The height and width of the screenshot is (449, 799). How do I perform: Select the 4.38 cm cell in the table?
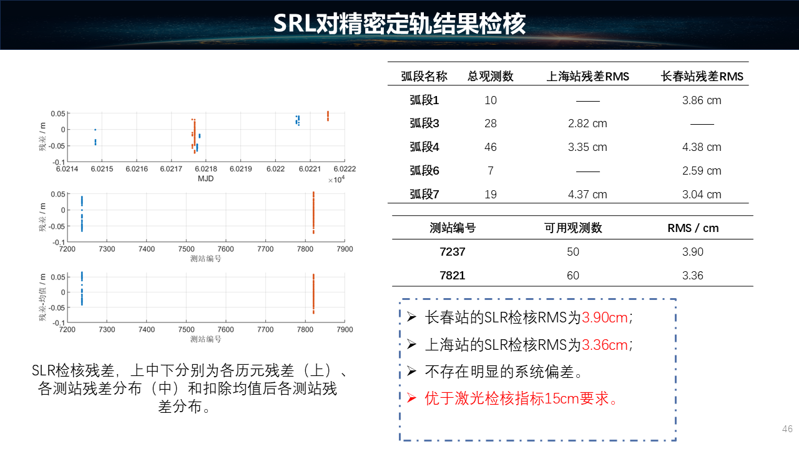[x=702, y=147]
